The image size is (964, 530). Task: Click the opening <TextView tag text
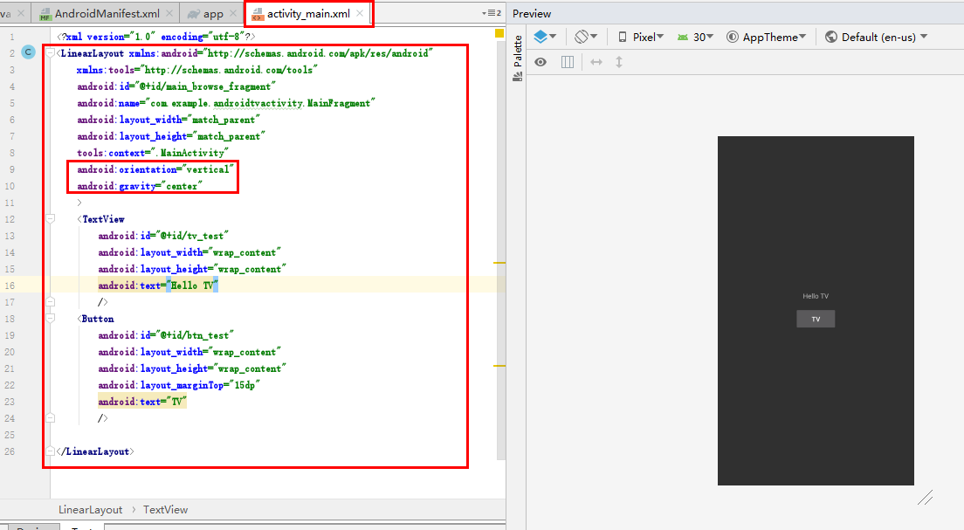(x=100, y=219)
